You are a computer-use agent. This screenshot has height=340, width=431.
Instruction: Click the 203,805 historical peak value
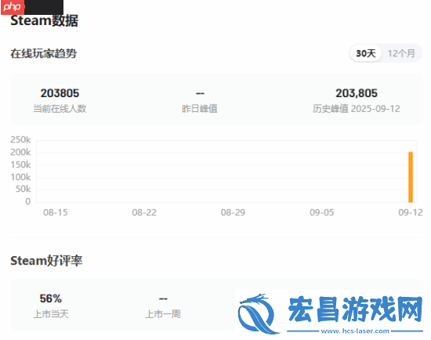tap(357, 93)
